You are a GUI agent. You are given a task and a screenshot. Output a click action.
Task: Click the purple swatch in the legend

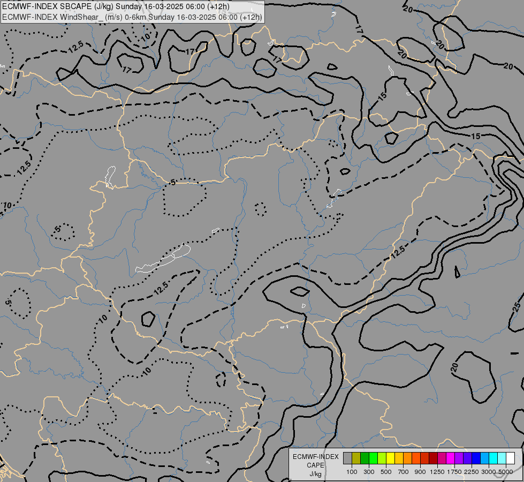click(459, 458)
